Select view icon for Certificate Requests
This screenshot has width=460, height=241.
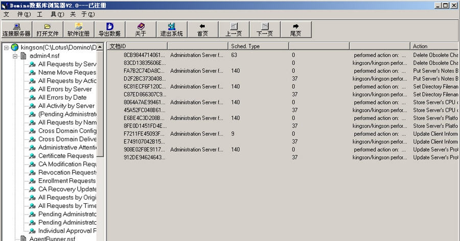[33, 156]
